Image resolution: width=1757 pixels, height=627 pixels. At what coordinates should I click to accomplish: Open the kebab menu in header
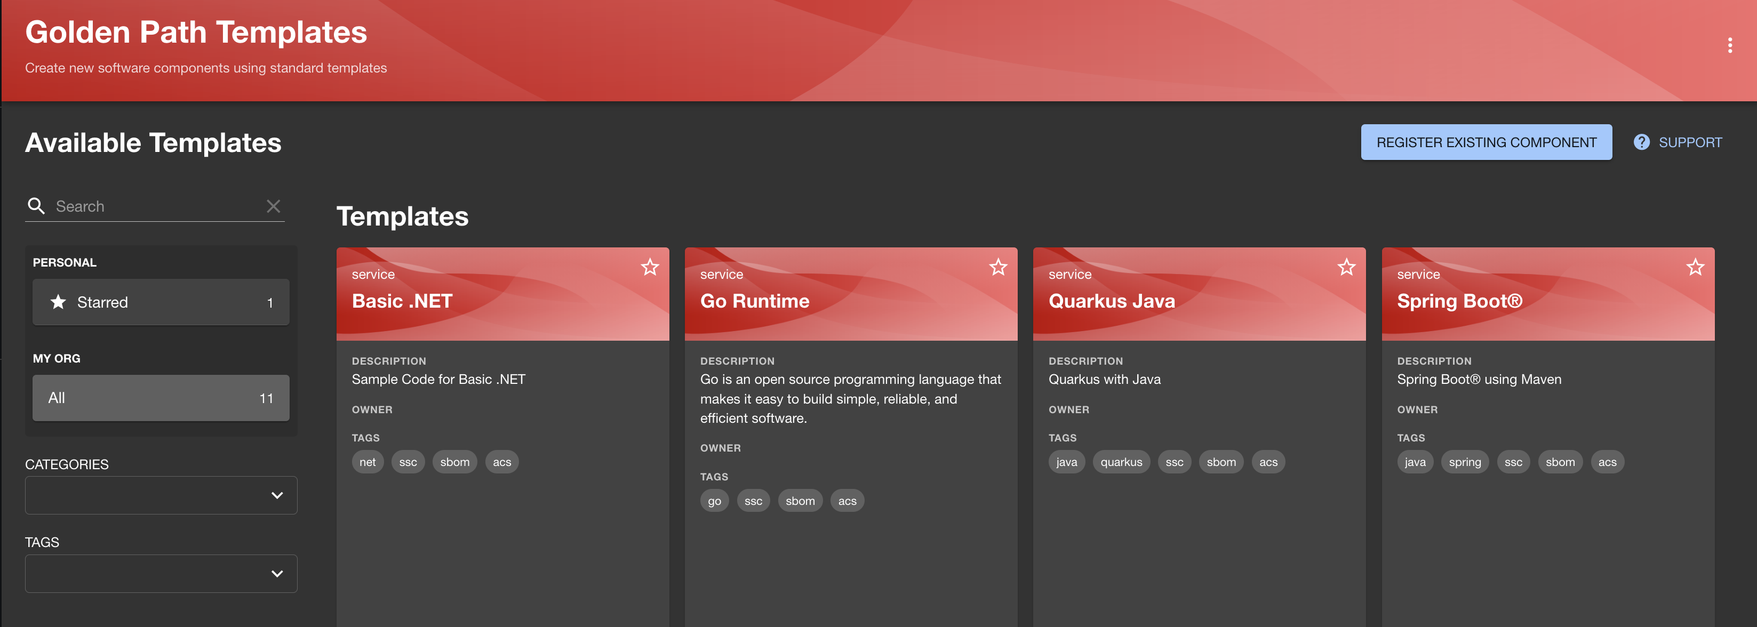point(1730,45)
